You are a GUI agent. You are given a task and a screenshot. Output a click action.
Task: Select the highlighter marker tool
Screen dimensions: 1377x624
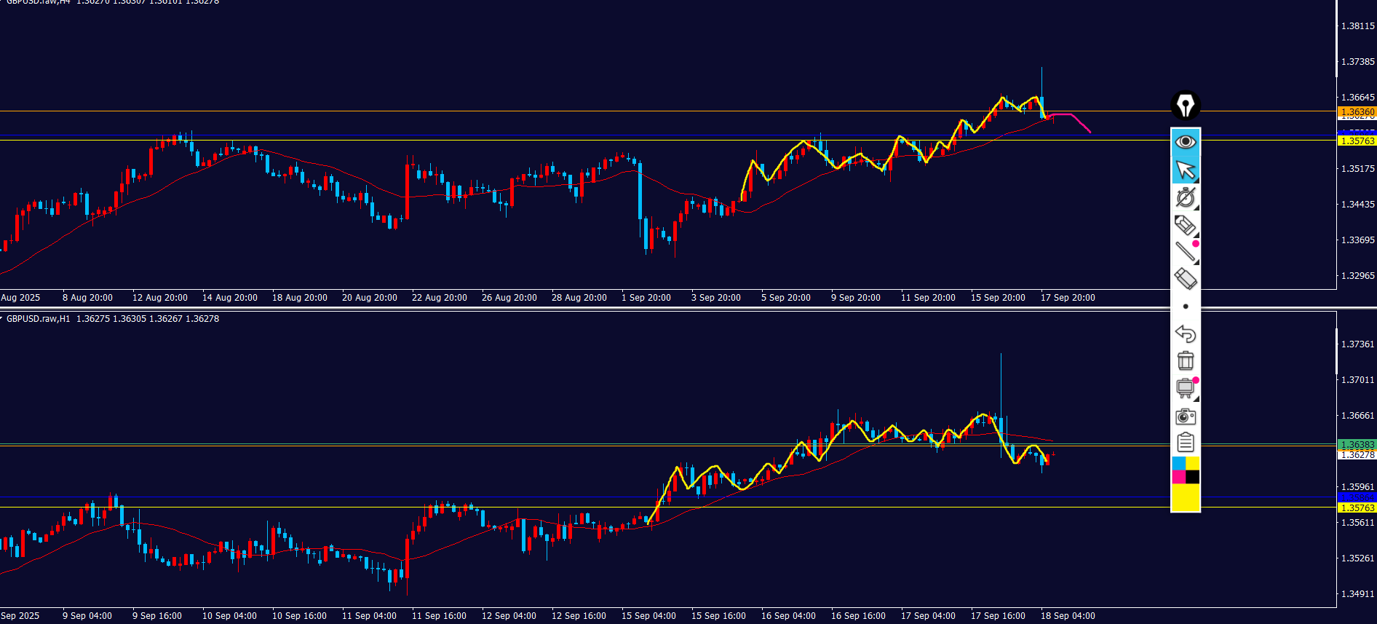[1186, 225]
